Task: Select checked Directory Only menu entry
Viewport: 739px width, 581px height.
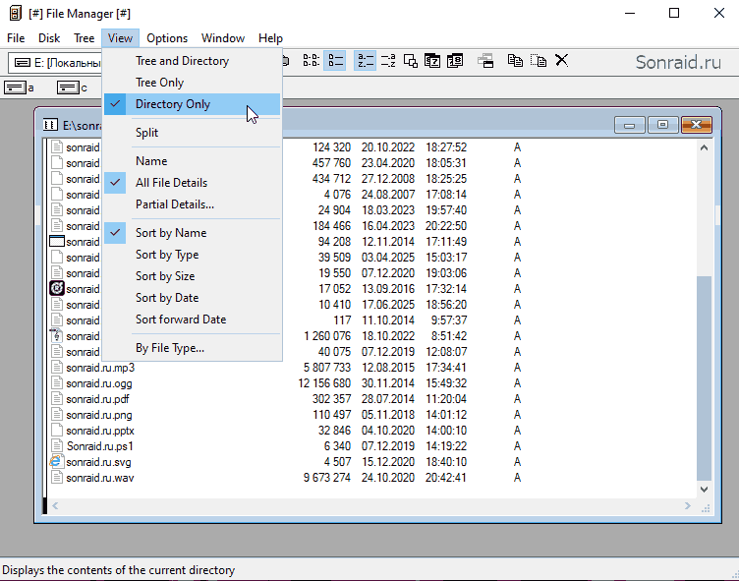Action: point(193,104)
